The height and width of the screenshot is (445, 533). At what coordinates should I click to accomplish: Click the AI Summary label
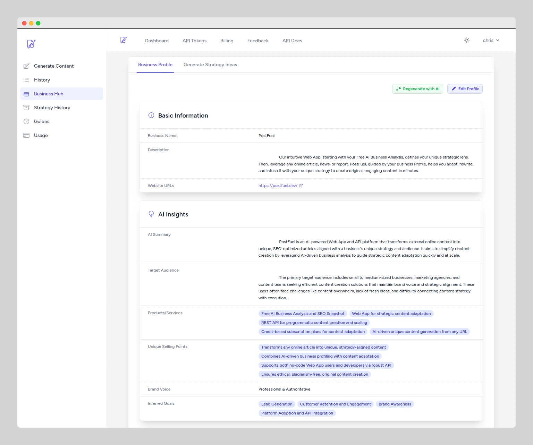coord(159,234)
